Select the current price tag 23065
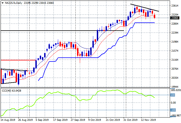181x123 pixels. coord(175,18)
